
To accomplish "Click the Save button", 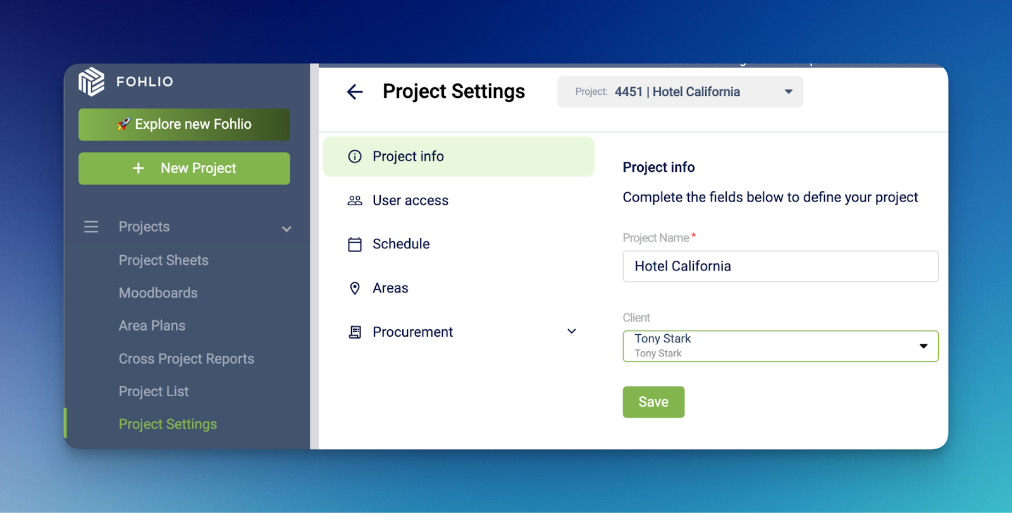I will tap(653, 402).
